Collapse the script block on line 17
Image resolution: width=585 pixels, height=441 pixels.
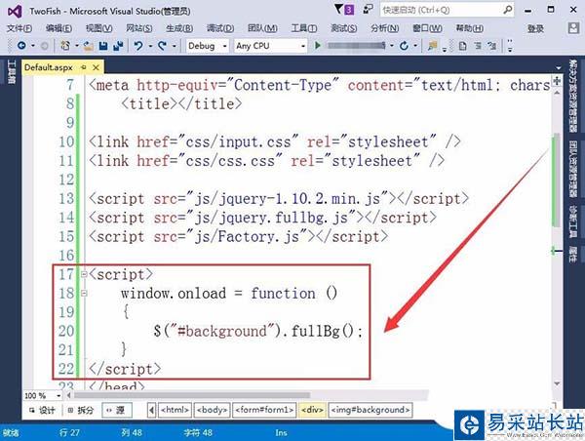point(84,274)
